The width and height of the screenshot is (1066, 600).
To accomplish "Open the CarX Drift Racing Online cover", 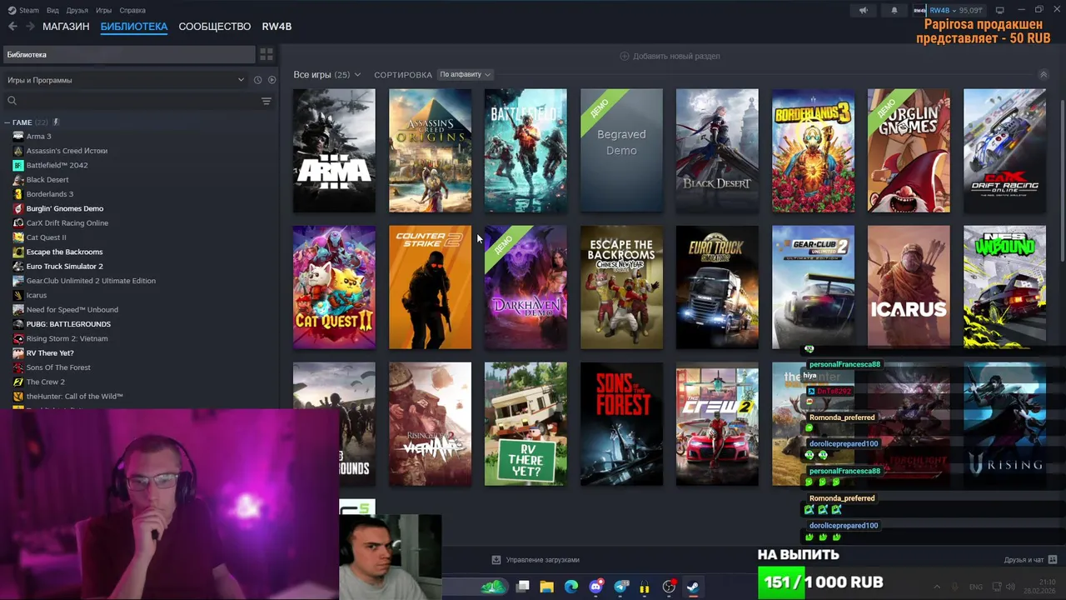I will pyautogui.click(x=1004, y=151).
